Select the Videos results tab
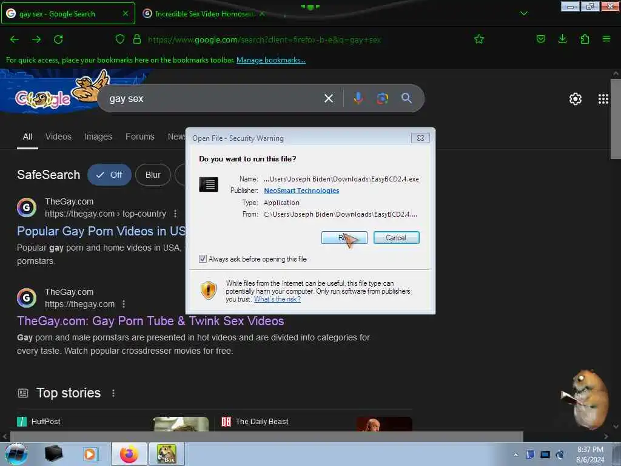This screenshot has width=621, height=466. (58, 137)
